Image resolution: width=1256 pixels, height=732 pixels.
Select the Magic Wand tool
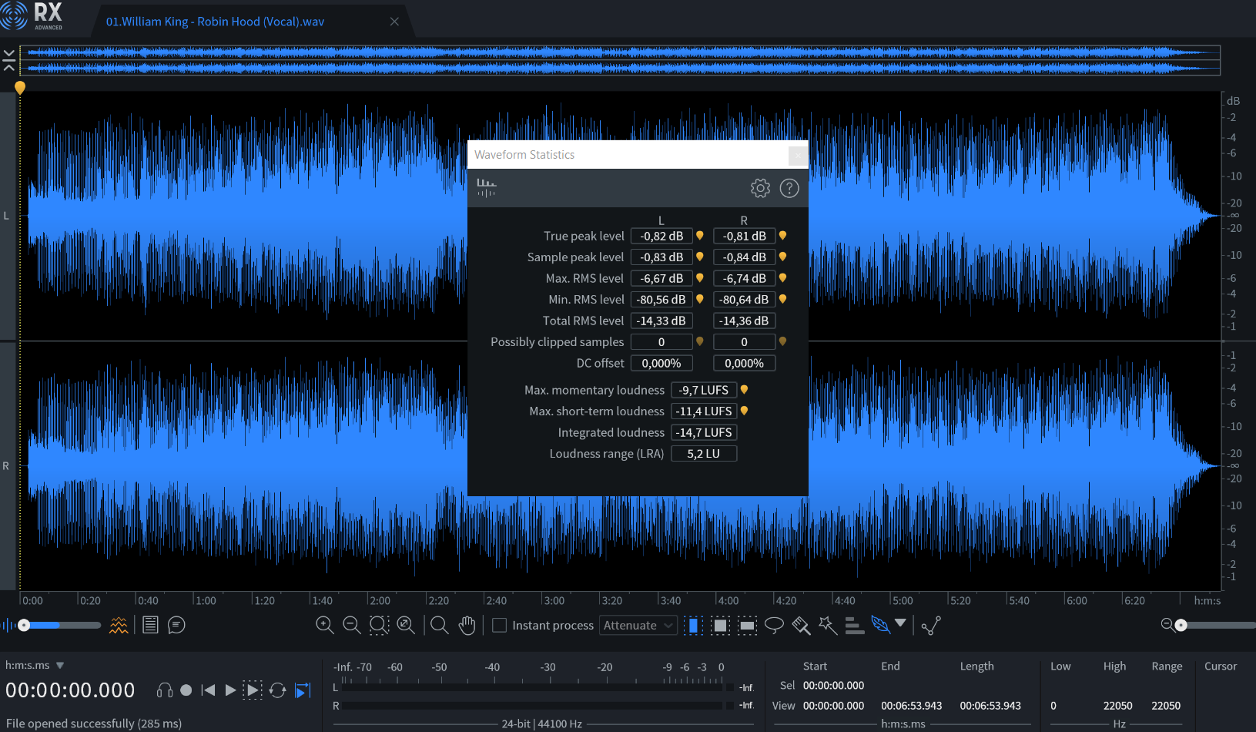(828, 626)
